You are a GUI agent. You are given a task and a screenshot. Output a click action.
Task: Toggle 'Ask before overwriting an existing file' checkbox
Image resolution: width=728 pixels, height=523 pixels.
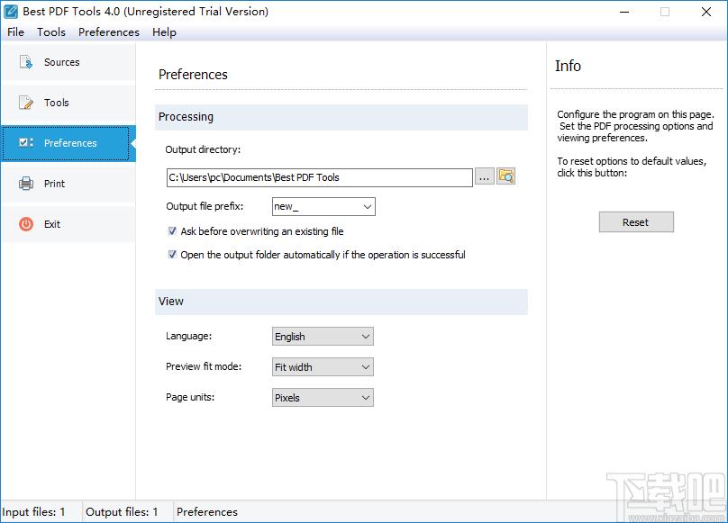[172, 231]
